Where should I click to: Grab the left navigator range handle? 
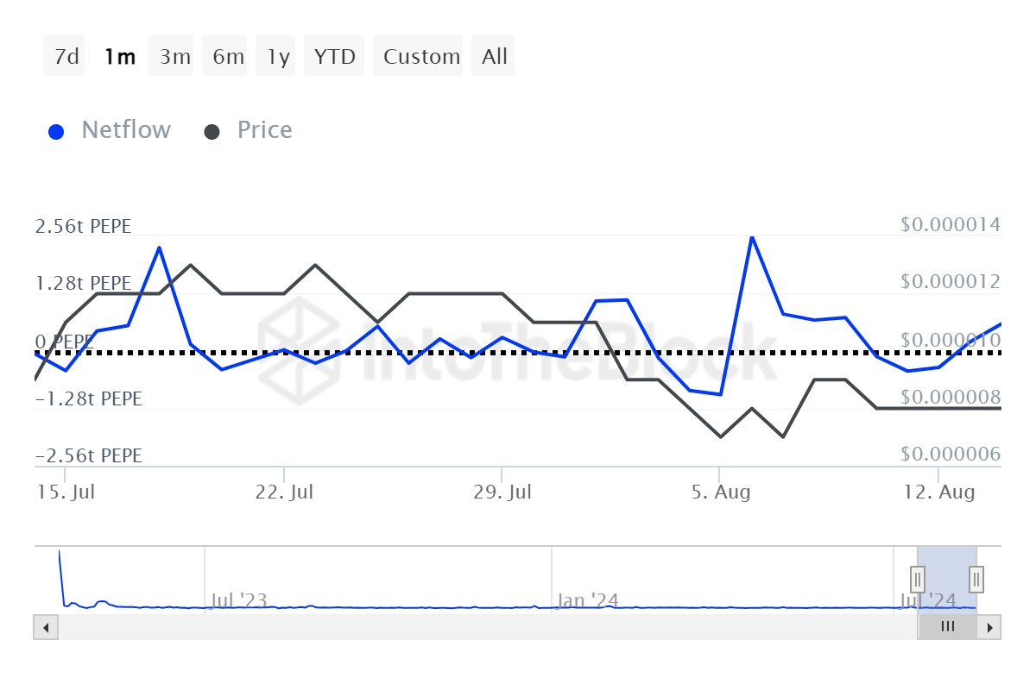click(x=918, y=578)
